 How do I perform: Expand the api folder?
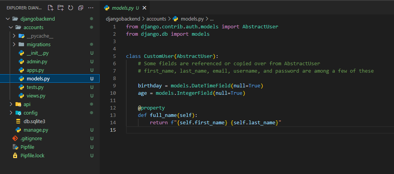pyautogui.click(x=27, y=104)
